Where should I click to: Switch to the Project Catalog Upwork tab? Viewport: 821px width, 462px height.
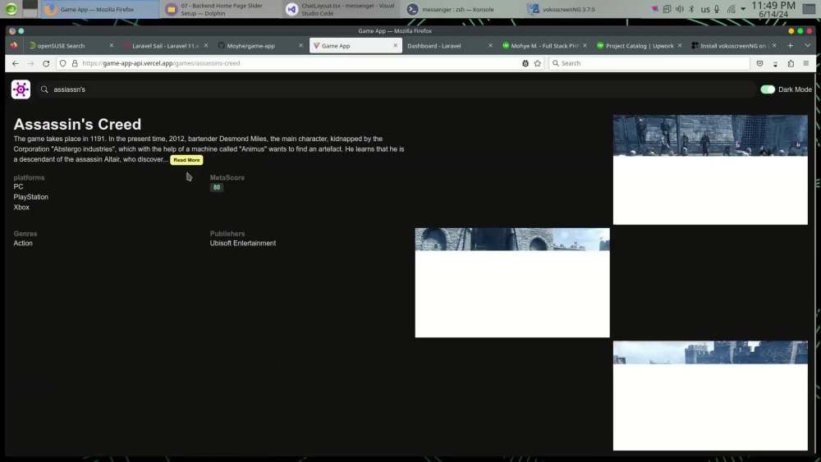[x=640, y=46]
